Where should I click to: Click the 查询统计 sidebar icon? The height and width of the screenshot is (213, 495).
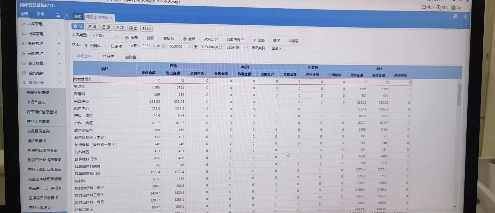pos(24,83)
